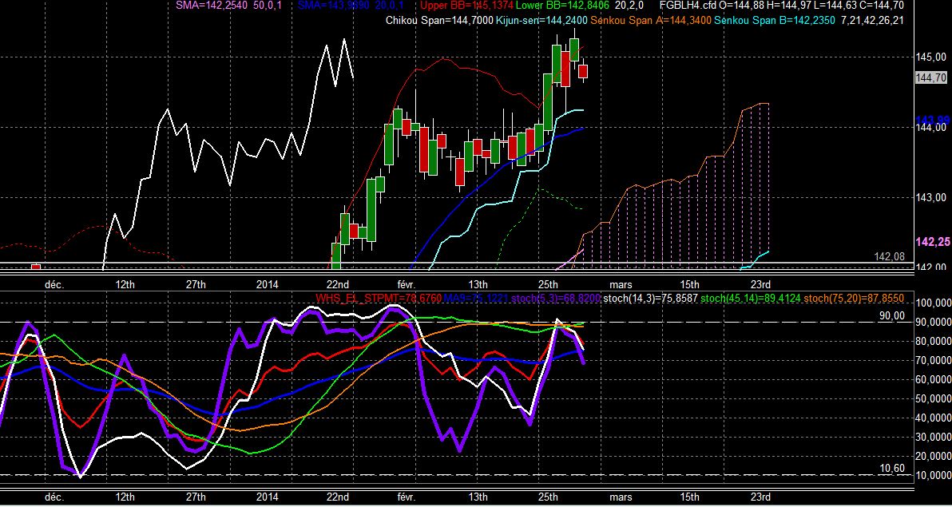Click the mars label on price chart date axis

[x=621, y=284]
